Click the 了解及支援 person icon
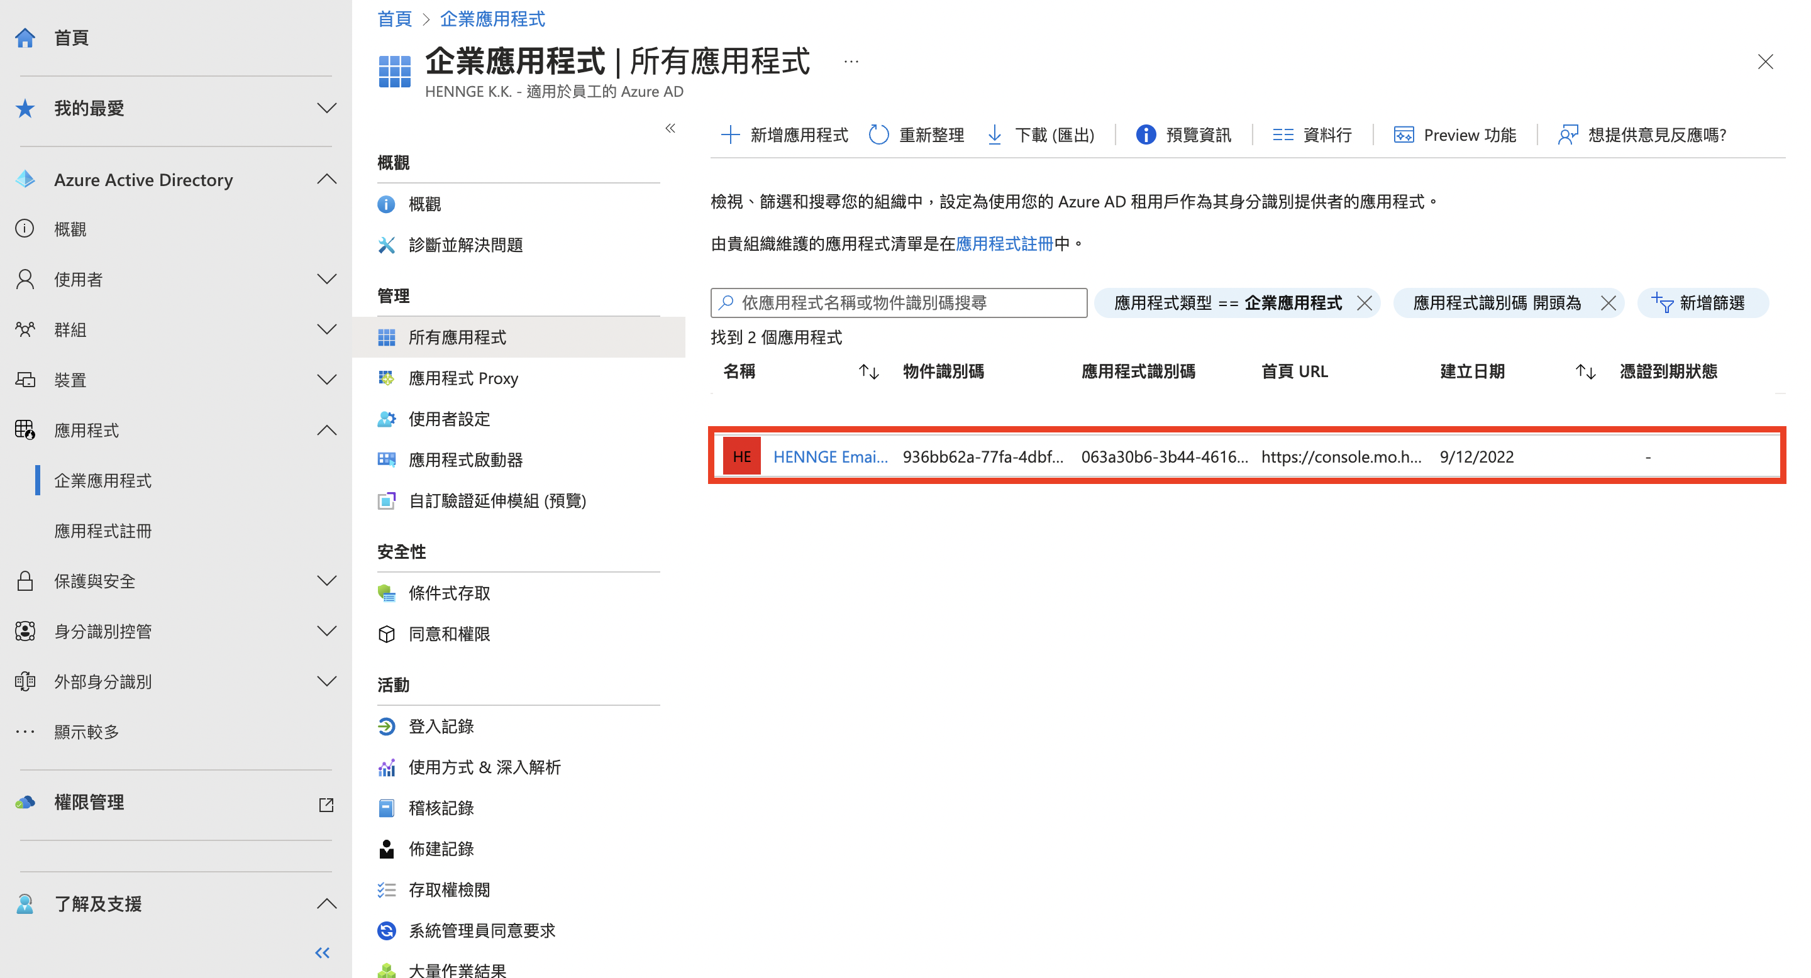This screenshot has height=978, width=1811. [x=25, y=904]
